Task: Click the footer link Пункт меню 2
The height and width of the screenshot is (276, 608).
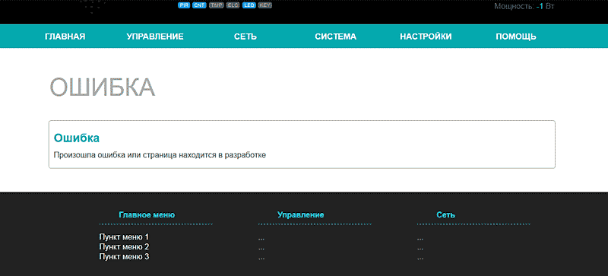Action: [x=124, y=247]
